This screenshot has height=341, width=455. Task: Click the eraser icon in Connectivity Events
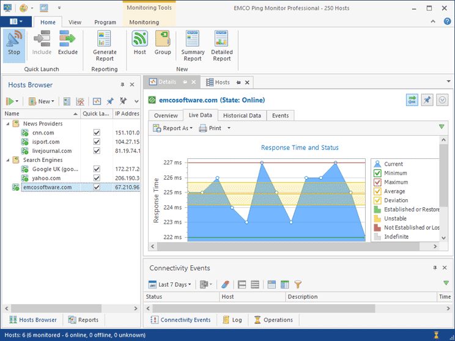(x=225, y=284)
